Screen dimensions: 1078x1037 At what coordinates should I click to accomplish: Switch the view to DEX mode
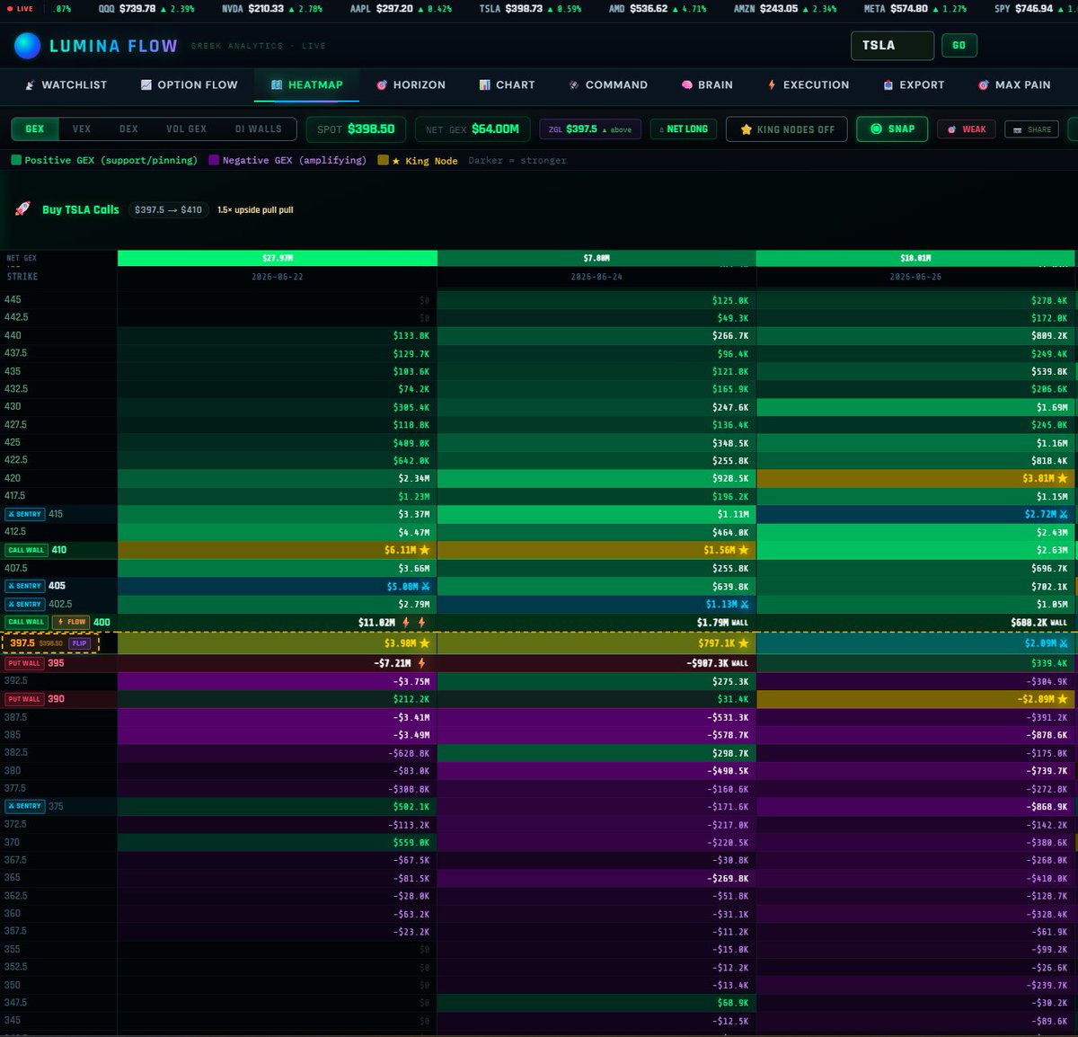pyautogui.click(x=128, y=129)
